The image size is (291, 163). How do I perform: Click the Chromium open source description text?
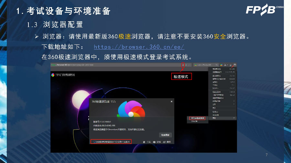[119, 129]
